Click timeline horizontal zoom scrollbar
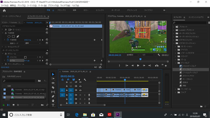The height and width of the screenshot is (118, 210). pyautogui.click(x=83, y=105)
